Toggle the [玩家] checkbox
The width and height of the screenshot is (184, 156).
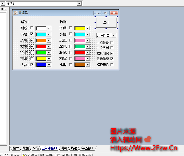(x=32, y=46)
